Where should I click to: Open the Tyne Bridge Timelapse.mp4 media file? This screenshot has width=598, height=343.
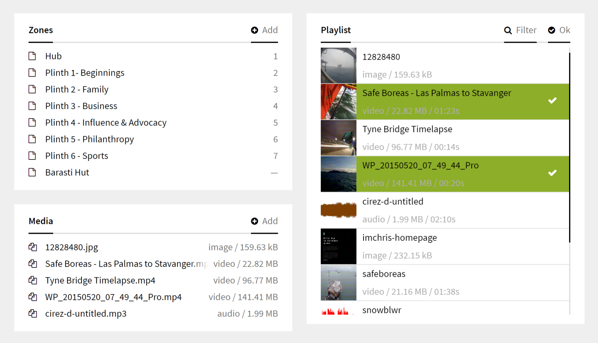tap(100, 280)
